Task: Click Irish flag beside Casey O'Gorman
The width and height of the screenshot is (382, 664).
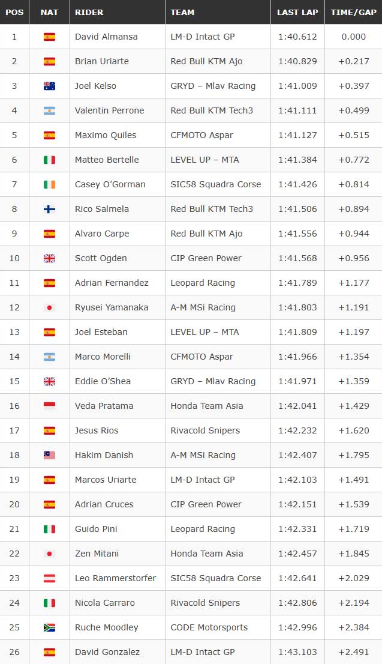Action: tap(49, 184)
